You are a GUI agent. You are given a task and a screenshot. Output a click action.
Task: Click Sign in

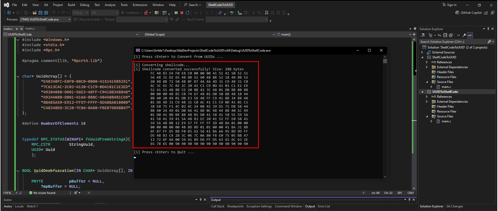tap(449, 5)
